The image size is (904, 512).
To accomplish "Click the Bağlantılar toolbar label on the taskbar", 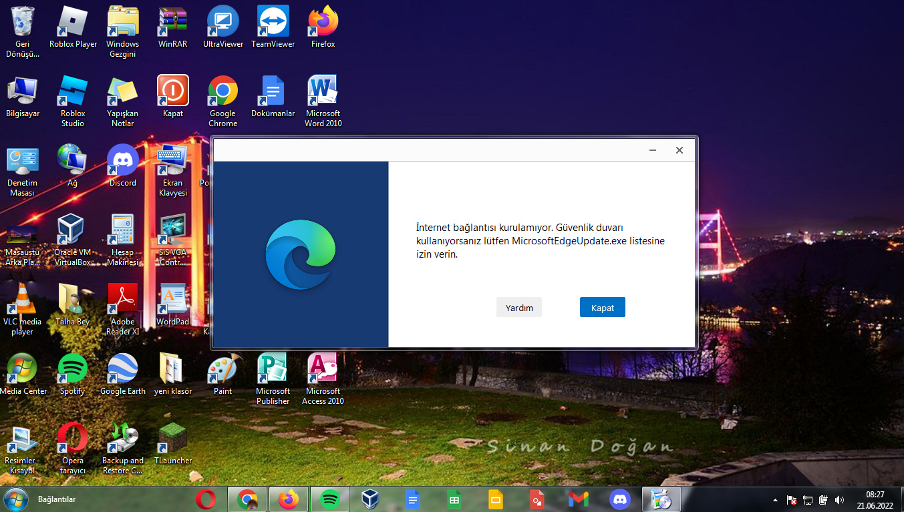I will [57, 499].
